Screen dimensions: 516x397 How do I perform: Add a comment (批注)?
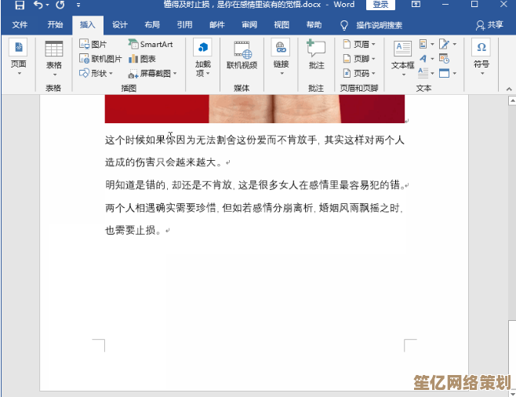coord(316,55)
